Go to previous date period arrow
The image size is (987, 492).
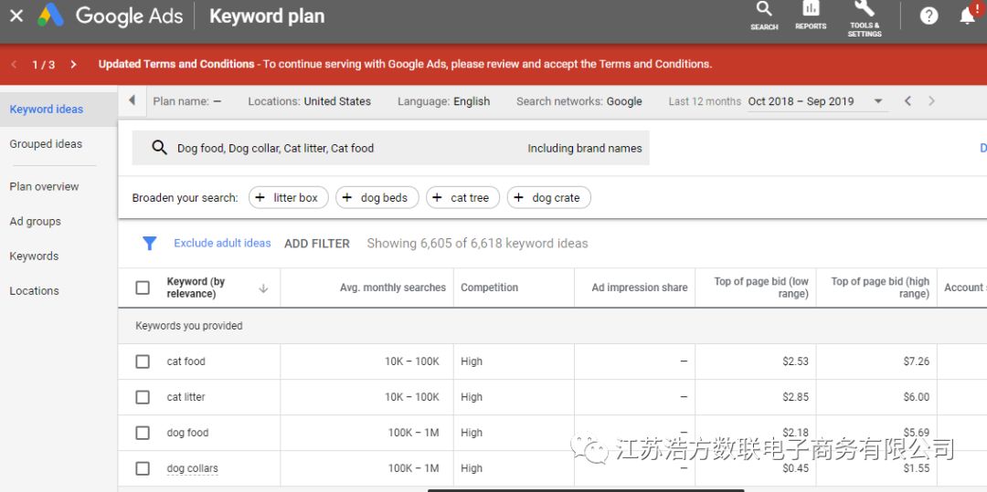[907, 101]
